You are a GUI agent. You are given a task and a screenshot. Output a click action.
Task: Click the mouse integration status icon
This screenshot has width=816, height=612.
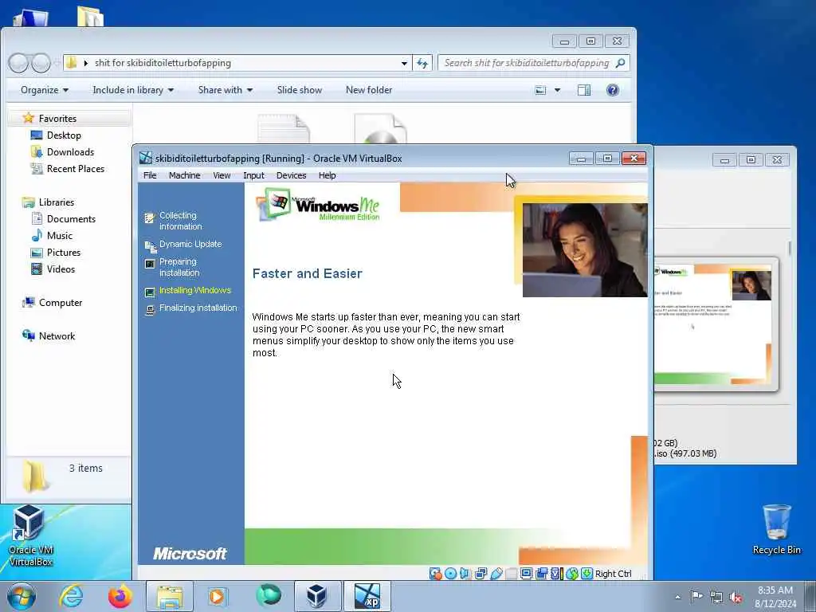572,574
